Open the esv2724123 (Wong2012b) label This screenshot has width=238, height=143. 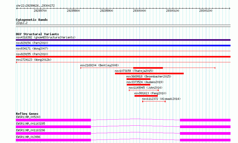point(34,60)
